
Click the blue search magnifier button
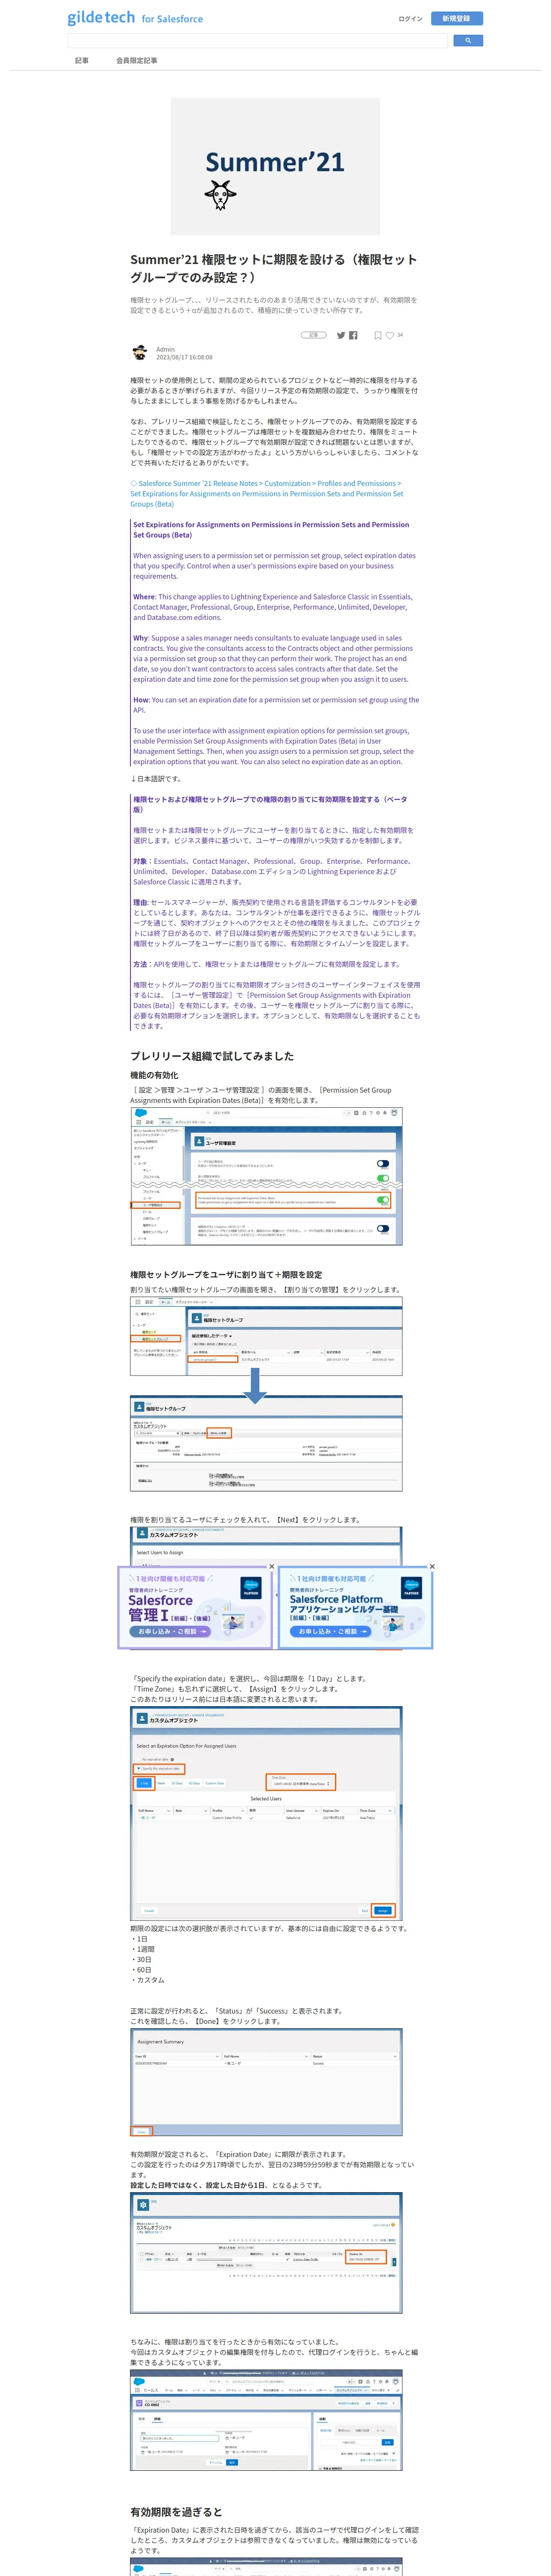point(468,41)
